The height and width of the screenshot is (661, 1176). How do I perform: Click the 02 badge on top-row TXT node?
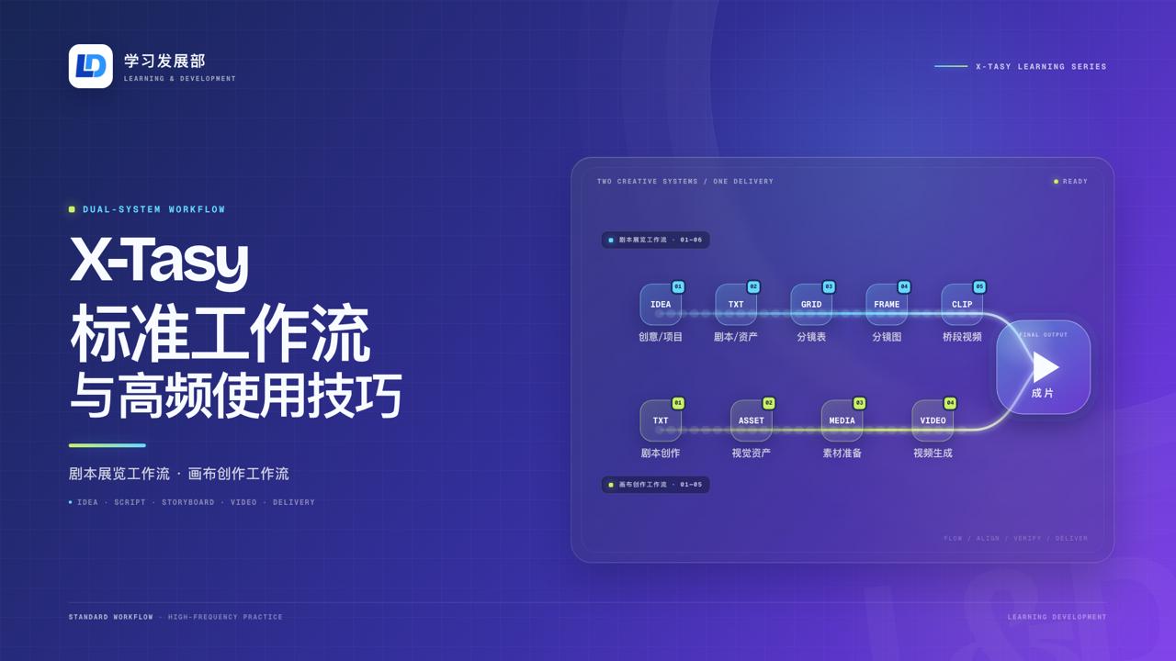click(x=753, y=286)
